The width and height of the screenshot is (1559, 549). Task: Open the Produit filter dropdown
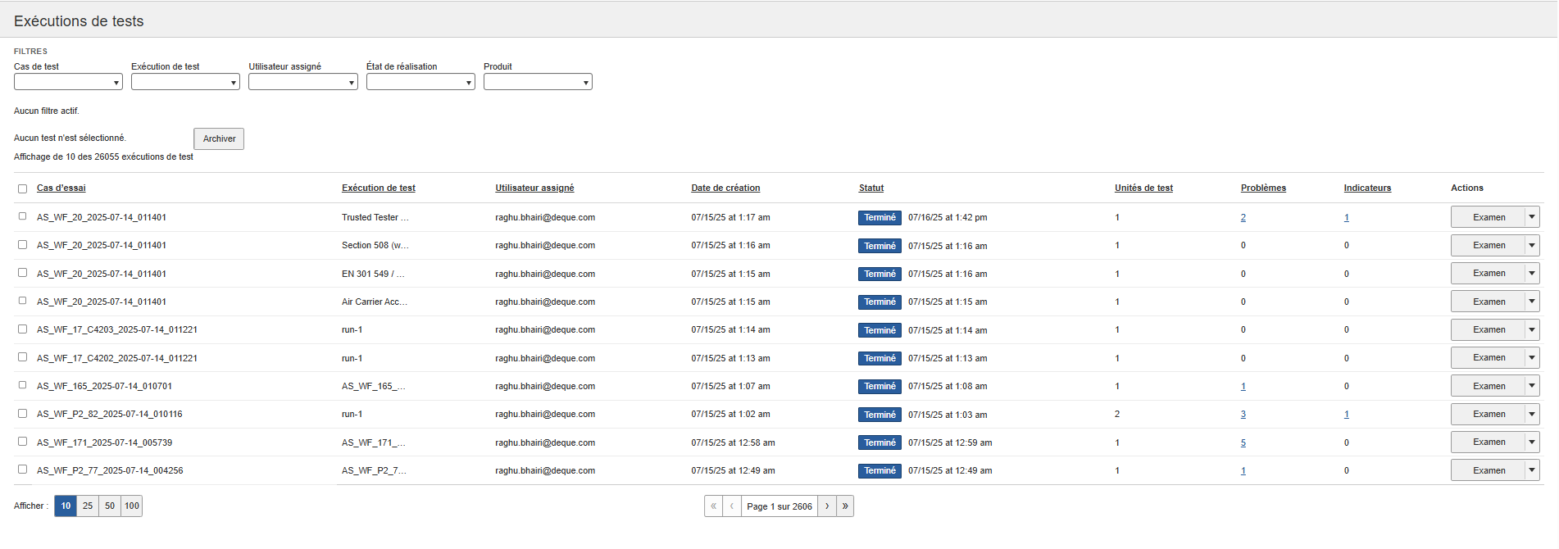(x=538, y=82)
